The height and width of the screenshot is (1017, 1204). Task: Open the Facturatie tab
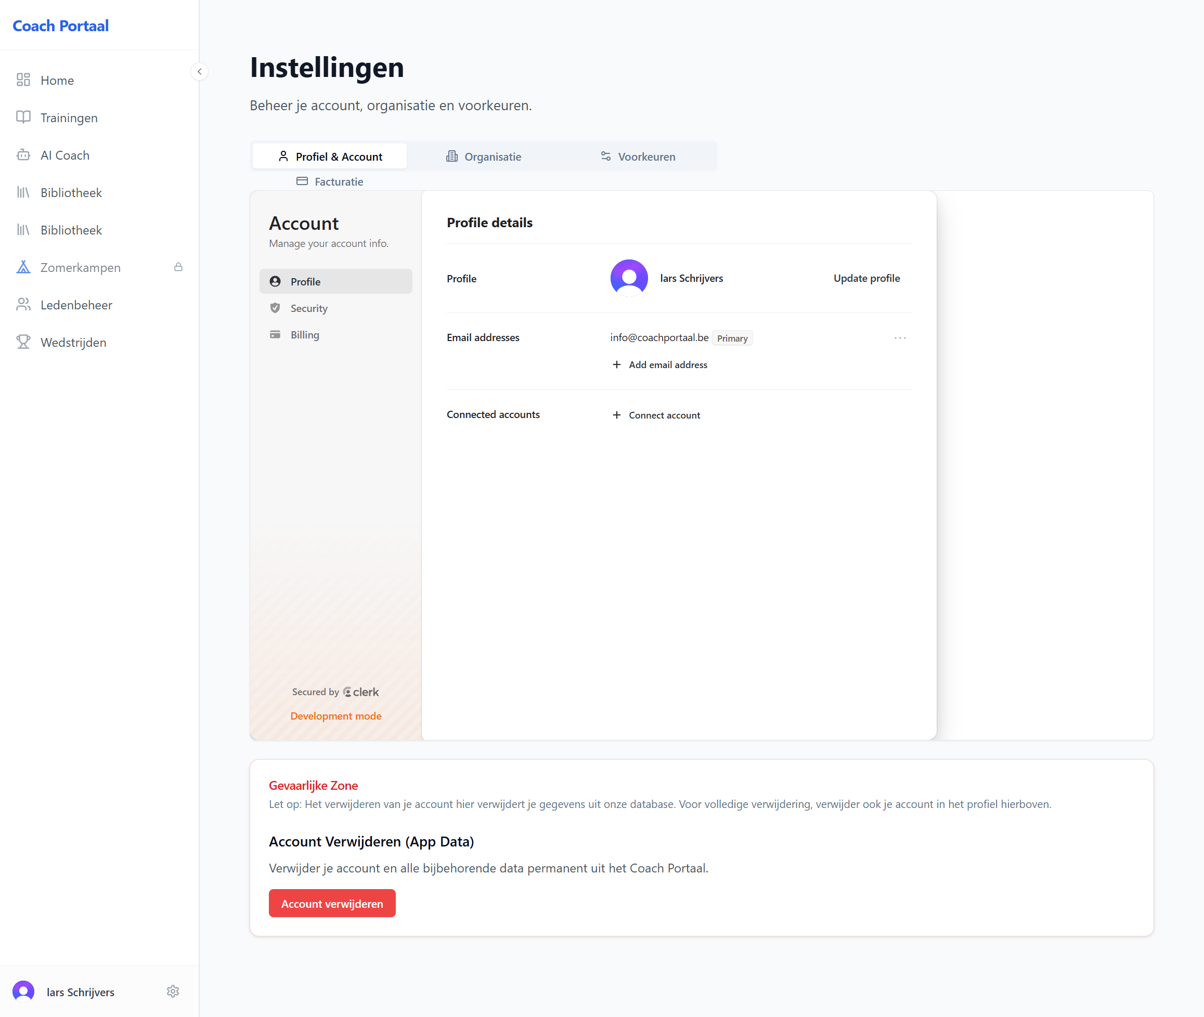(x=330, y=181)
